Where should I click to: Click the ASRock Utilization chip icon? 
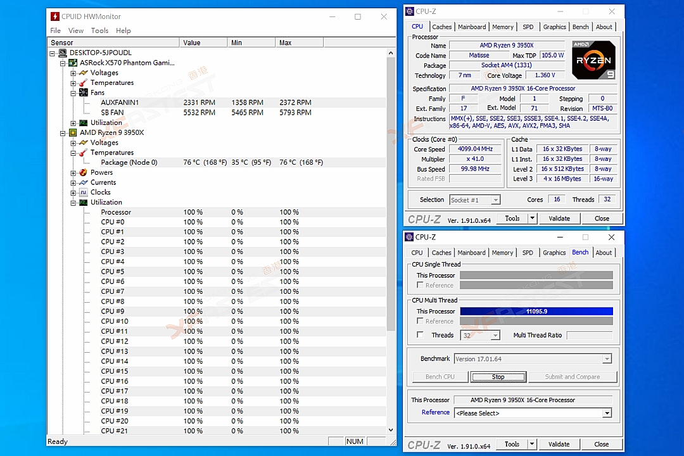[84, 123]
